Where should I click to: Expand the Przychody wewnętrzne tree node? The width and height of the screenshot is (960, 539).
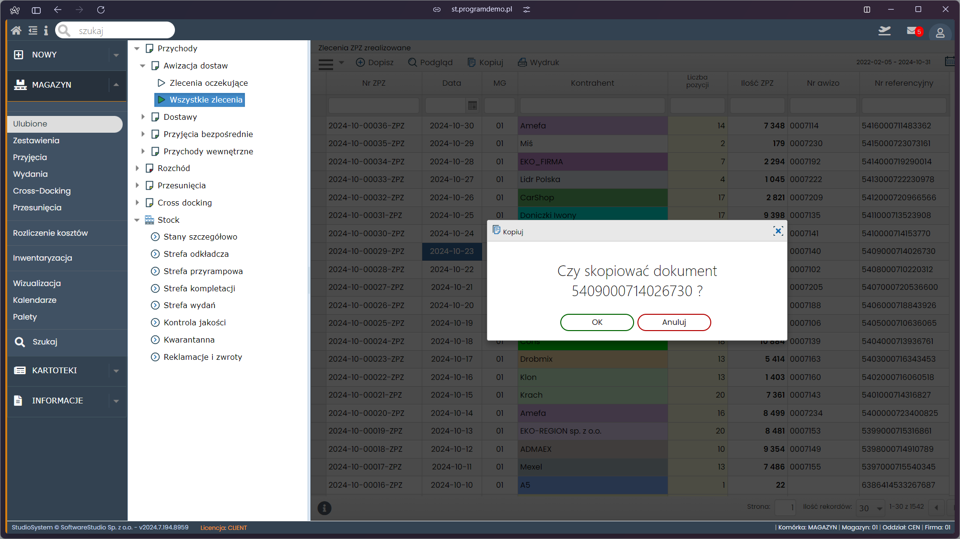pyautogui.click(x=142, y=151)
